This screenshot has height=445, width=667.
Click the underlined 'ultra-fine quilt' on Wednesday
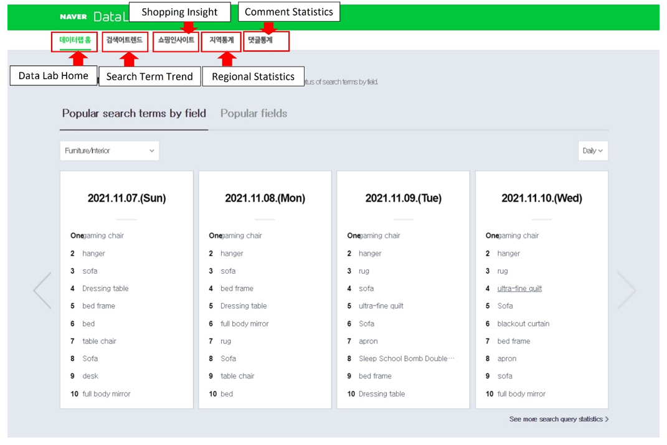519,289
